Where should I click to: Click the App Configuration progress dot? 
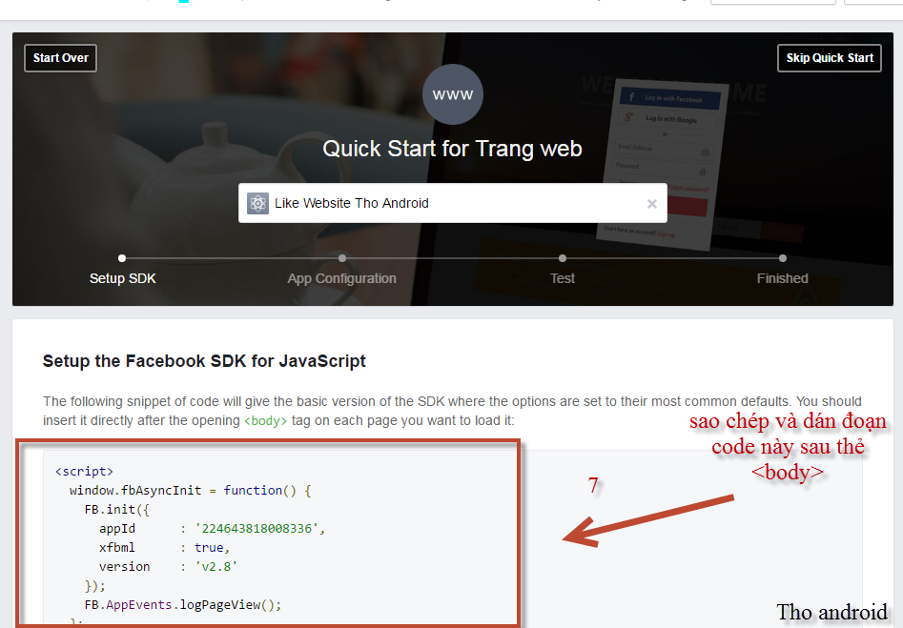tap(342, 258)
